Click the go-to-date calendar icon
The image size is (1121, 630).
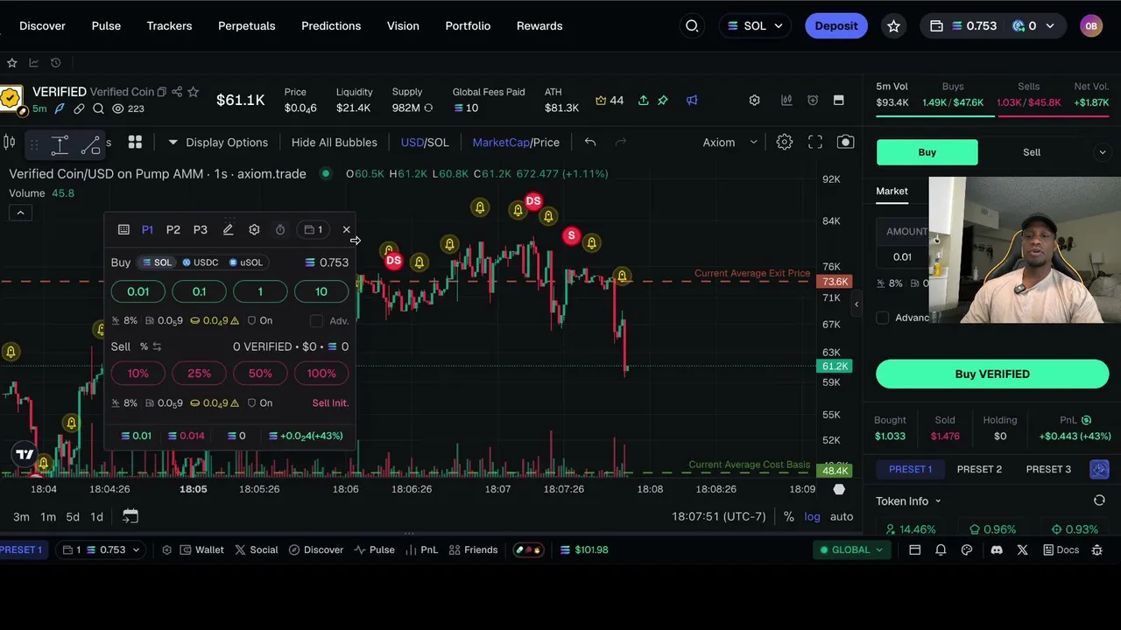130,516
